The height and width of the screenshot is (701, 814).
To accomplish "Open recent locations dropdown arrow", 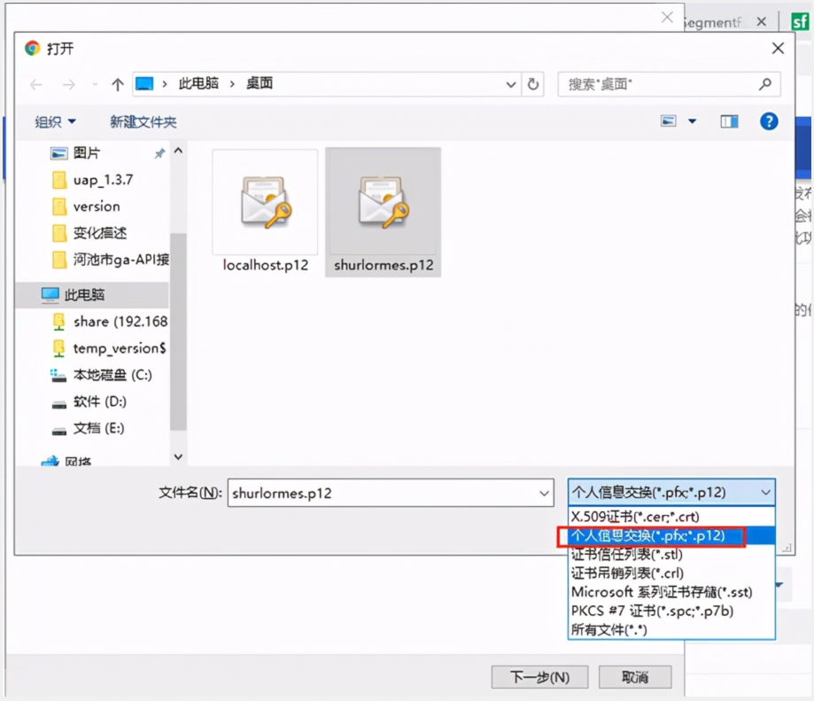I will click(94, 84).
